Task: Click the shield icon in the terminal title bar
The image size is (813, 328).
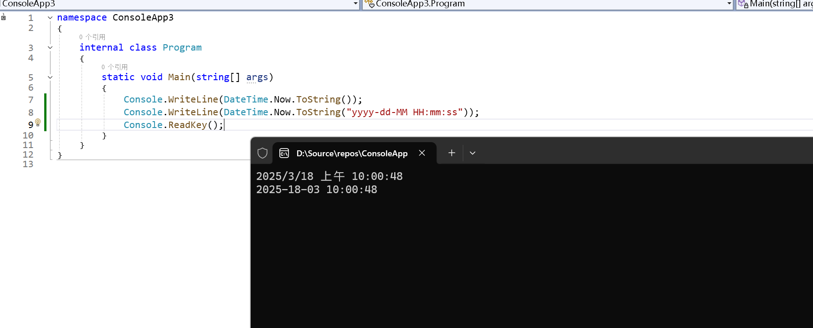Action: pyautogui.click(x=262, y=153)
